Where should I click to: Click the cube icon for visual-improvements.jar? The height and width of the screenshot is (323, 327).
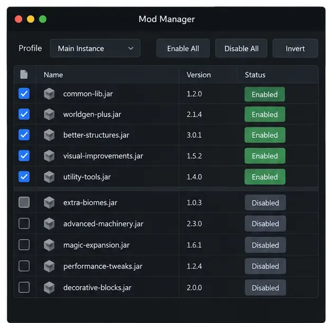click(x=49, y=156)
